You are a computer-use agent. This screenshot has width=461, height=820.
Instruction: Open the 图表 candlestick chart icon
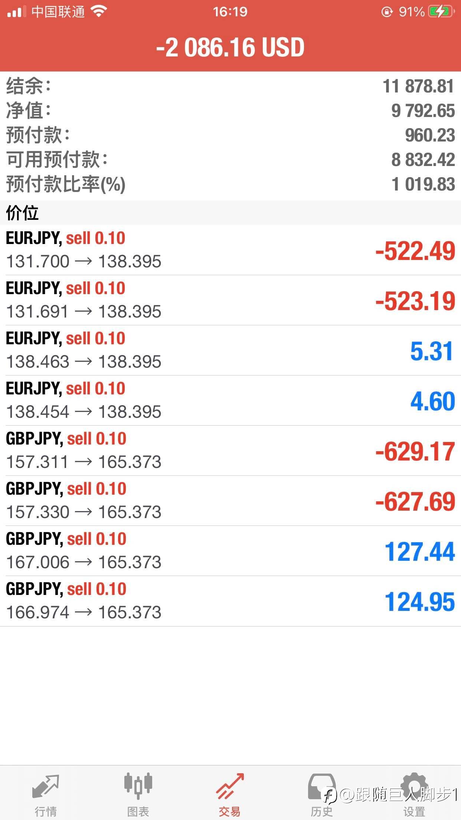[x=138, y=786]
